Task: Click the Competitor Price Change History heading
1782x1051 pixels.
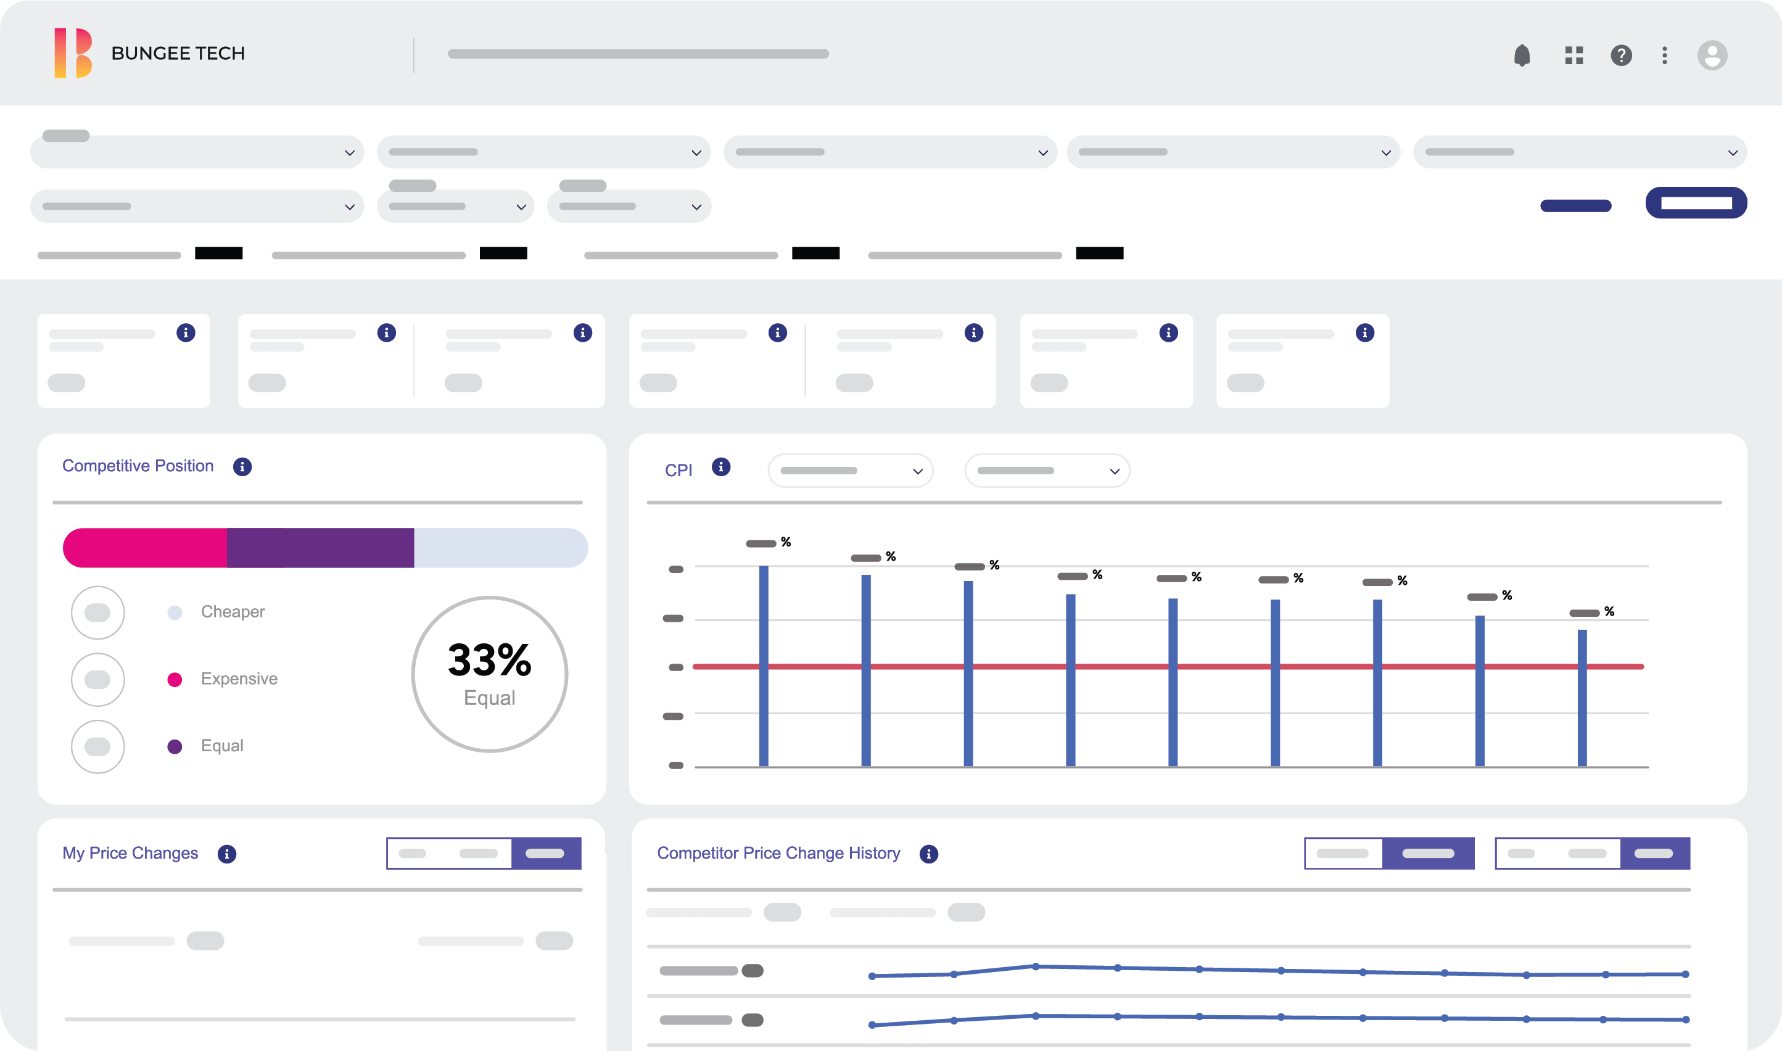Action: pyautogui.click(x=778, y=854)
